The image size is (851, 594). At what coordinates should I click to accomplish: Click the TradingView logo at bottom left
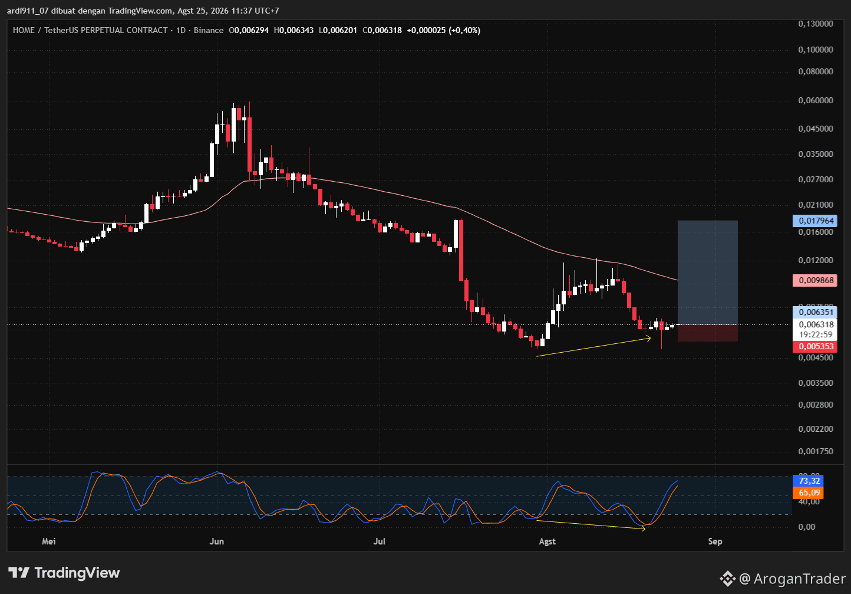pyautogui.click(x=64, y=573)
